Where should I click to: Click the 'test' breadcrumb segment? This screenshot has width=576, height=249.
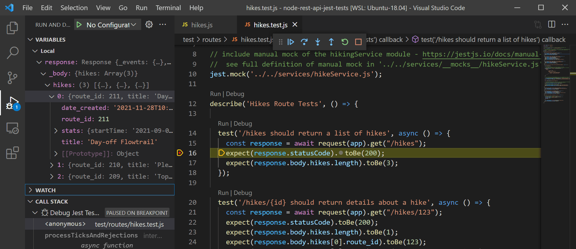[x=188, y=40]
